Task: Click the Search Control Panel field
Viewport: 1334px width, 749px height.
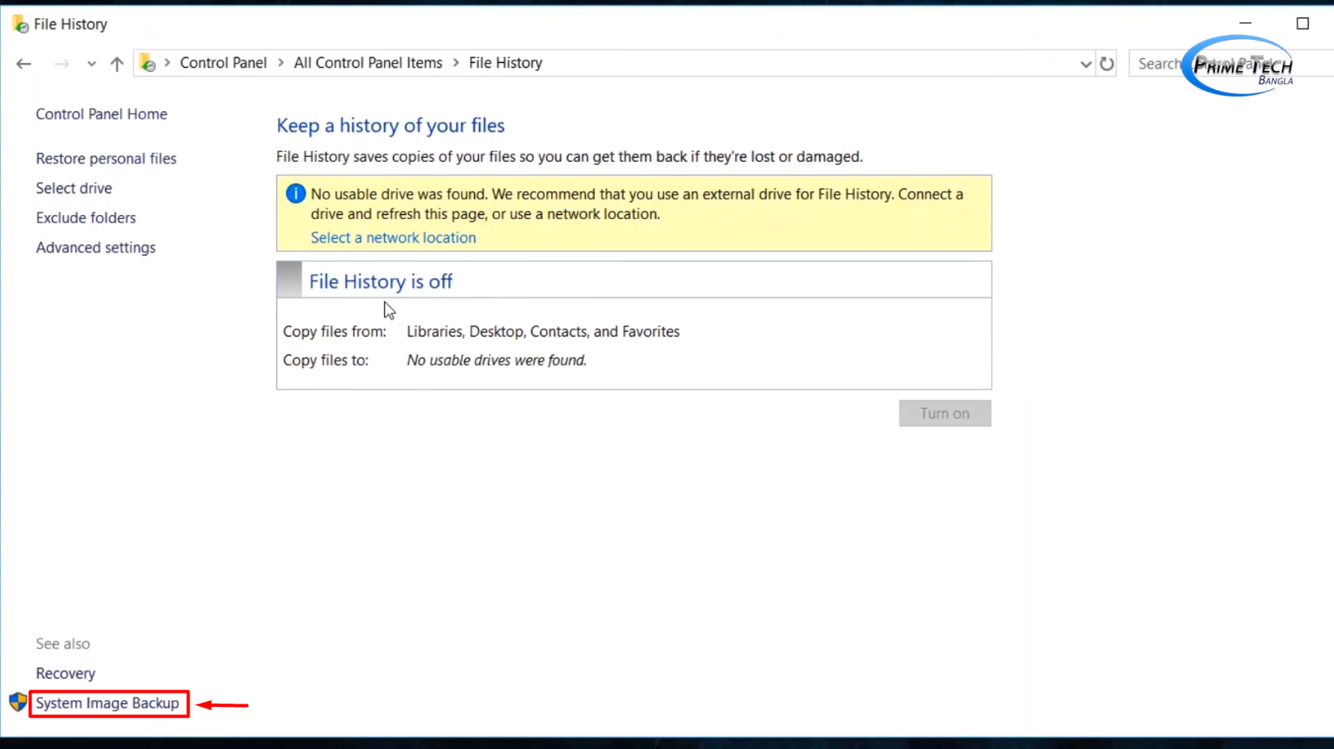Action: click(x=1159, y=64)
